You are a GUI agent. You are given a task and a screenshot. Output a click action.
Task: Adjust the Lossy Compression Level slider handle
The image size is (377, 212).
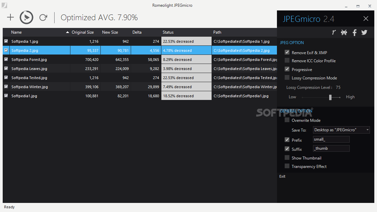(x=331, y=97)
